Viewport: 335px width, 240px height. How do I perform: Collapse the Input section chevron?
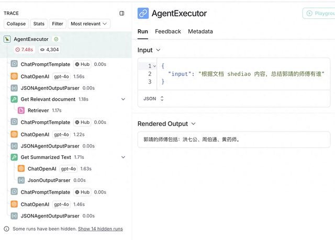point(158,50)
